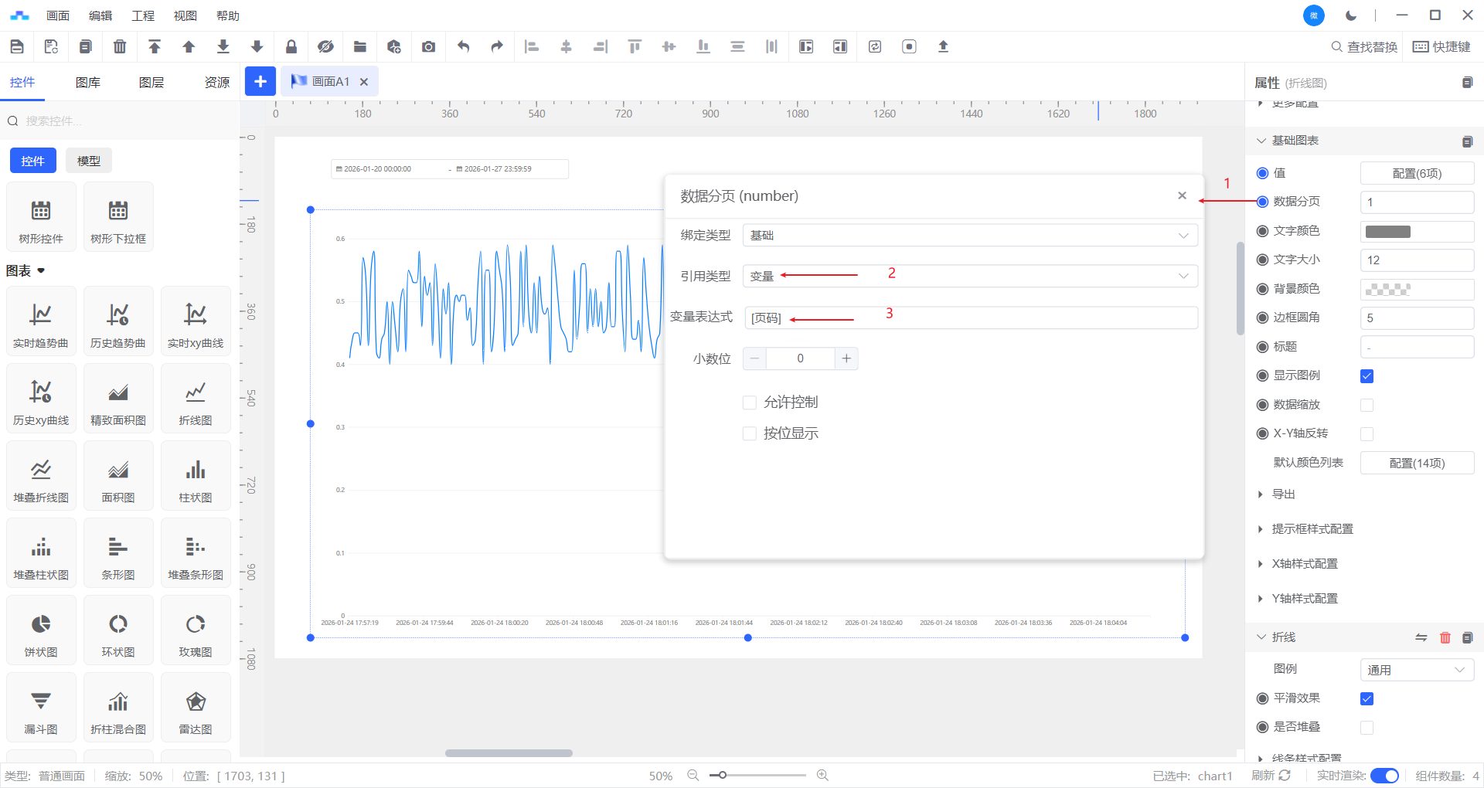Open the 工程 menu
The height and width of the screenshot is (788, 1484).
(x=143, y=15)
